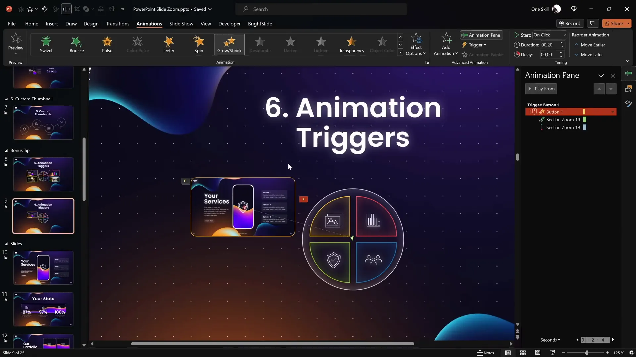
Task: Start Slide Show from status bar
Action: point(553,353)
